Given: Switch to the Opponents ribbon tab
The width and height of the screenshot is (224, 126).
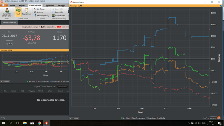Looking at the screenshot, I should point(49,5).
